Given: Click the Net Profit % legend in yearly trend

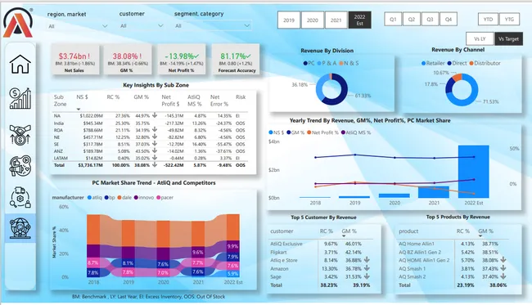Looking at the screenshot, I should pyautogui.click(x=322, y=132).
